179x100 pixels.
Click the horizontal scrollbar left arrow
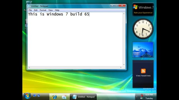pyautogui.click(x=29, y=67)
